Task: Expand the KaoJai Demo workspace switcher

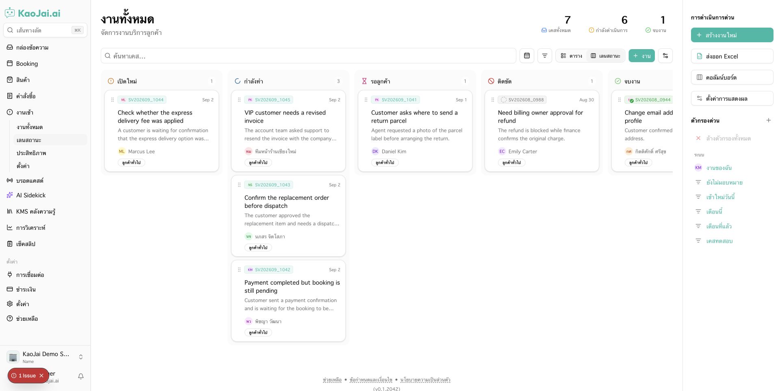Action: point(45,357)
